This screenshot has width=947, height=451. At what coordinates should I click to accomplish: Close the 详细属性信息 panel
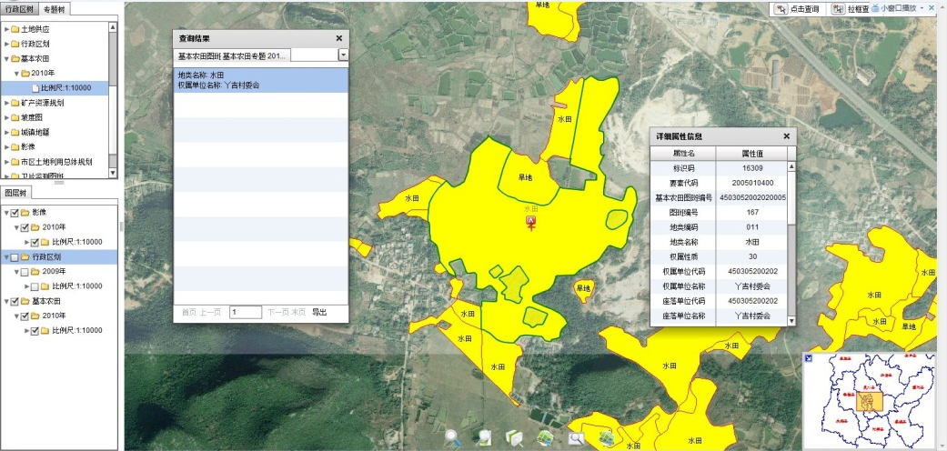click(x=786, y=135)
